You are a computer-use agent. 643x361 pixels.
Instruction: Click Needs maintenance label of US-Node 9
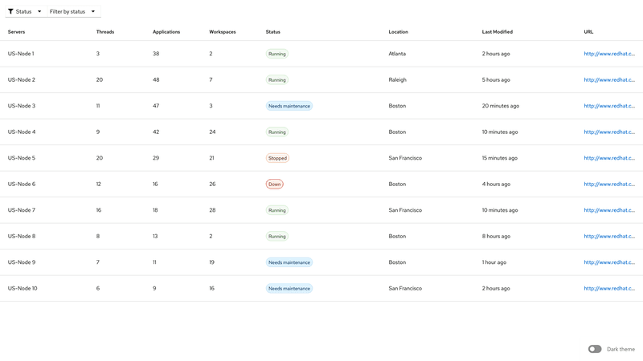click(289, 262)
